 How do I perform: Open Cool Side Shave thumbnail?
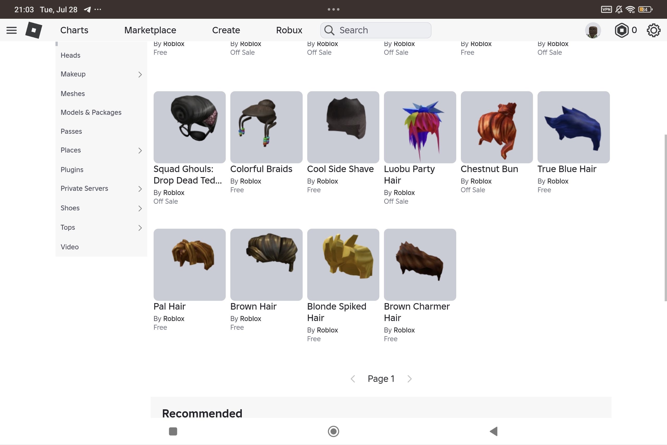click(343, 127)
